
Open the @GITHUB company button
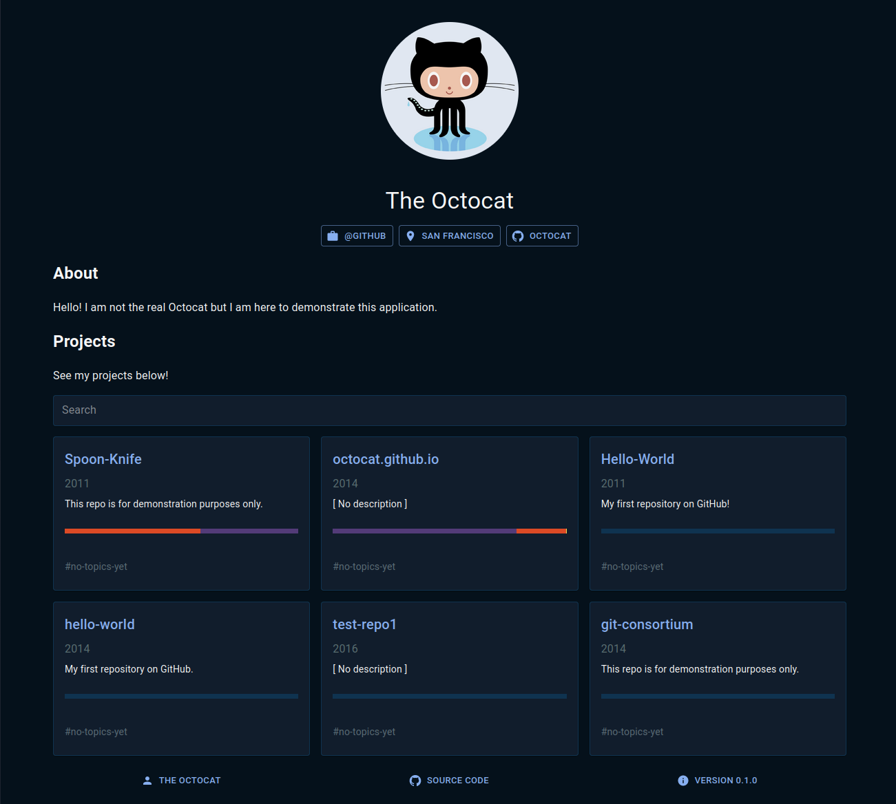click(x=357, y=236)
